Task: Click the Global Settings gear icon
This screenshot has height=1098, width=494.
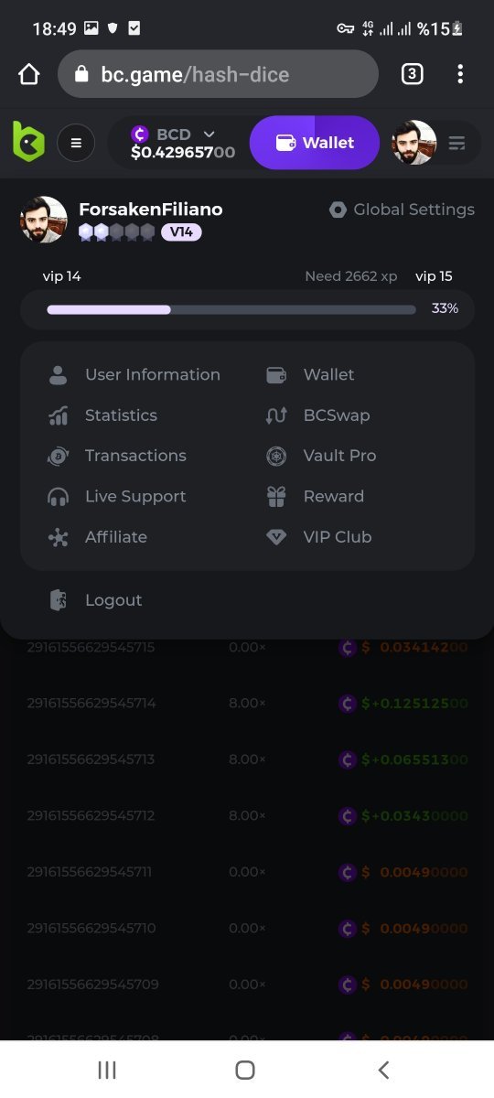Action: [x=338, y=210]
